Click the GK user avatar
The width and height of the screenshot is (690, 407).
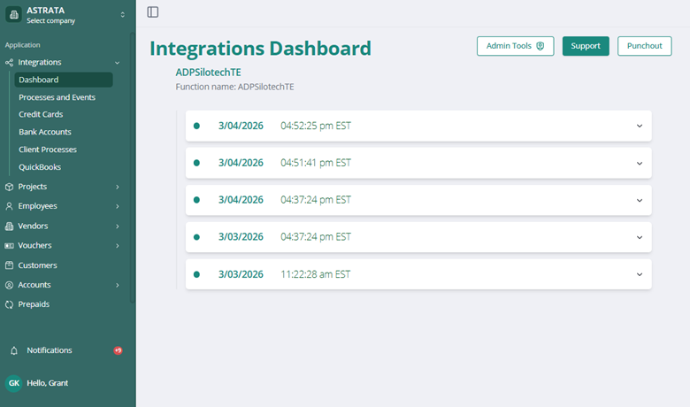(13, 383)
